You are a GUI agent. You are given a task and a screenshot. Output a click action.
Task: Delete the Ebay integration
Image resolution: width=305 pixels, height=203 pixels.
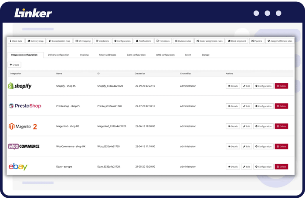(281, 167)
